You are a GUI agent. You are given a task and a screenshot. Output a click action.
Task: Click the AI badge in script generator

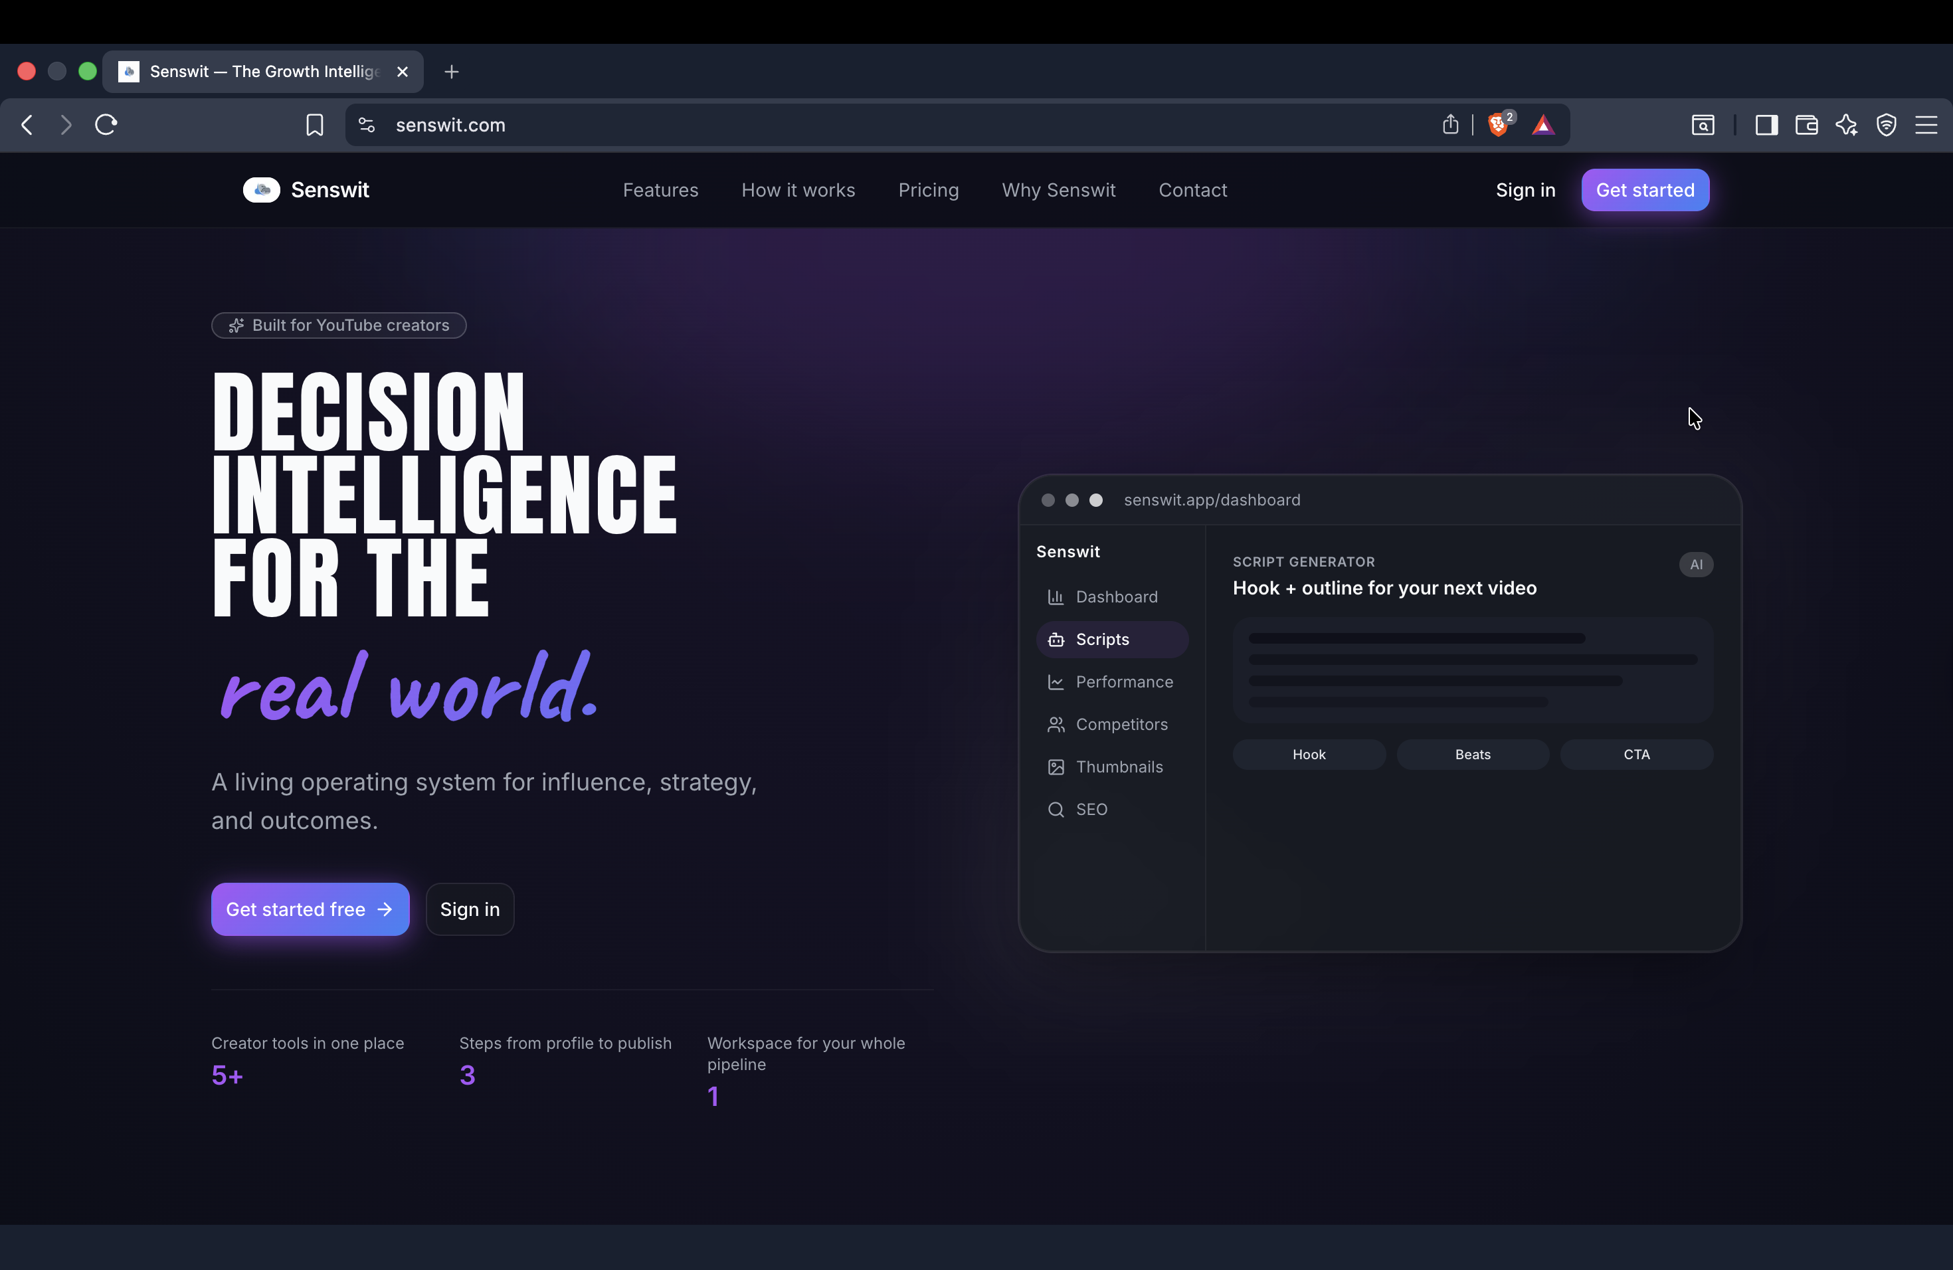pos(1696,565)
